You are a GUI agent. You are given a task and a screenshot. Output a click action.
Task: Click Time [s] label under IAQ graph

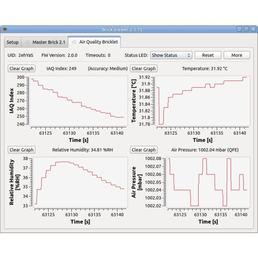[x=79, y=140]
